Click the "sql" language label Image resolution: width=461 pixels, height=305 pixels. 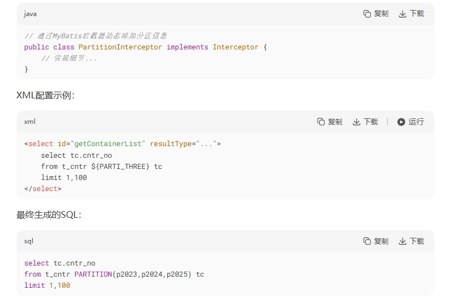[x=28, y=241]
